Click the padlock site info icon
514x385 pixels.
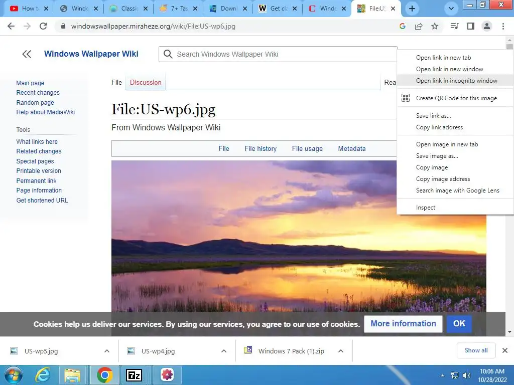(63, 26)
